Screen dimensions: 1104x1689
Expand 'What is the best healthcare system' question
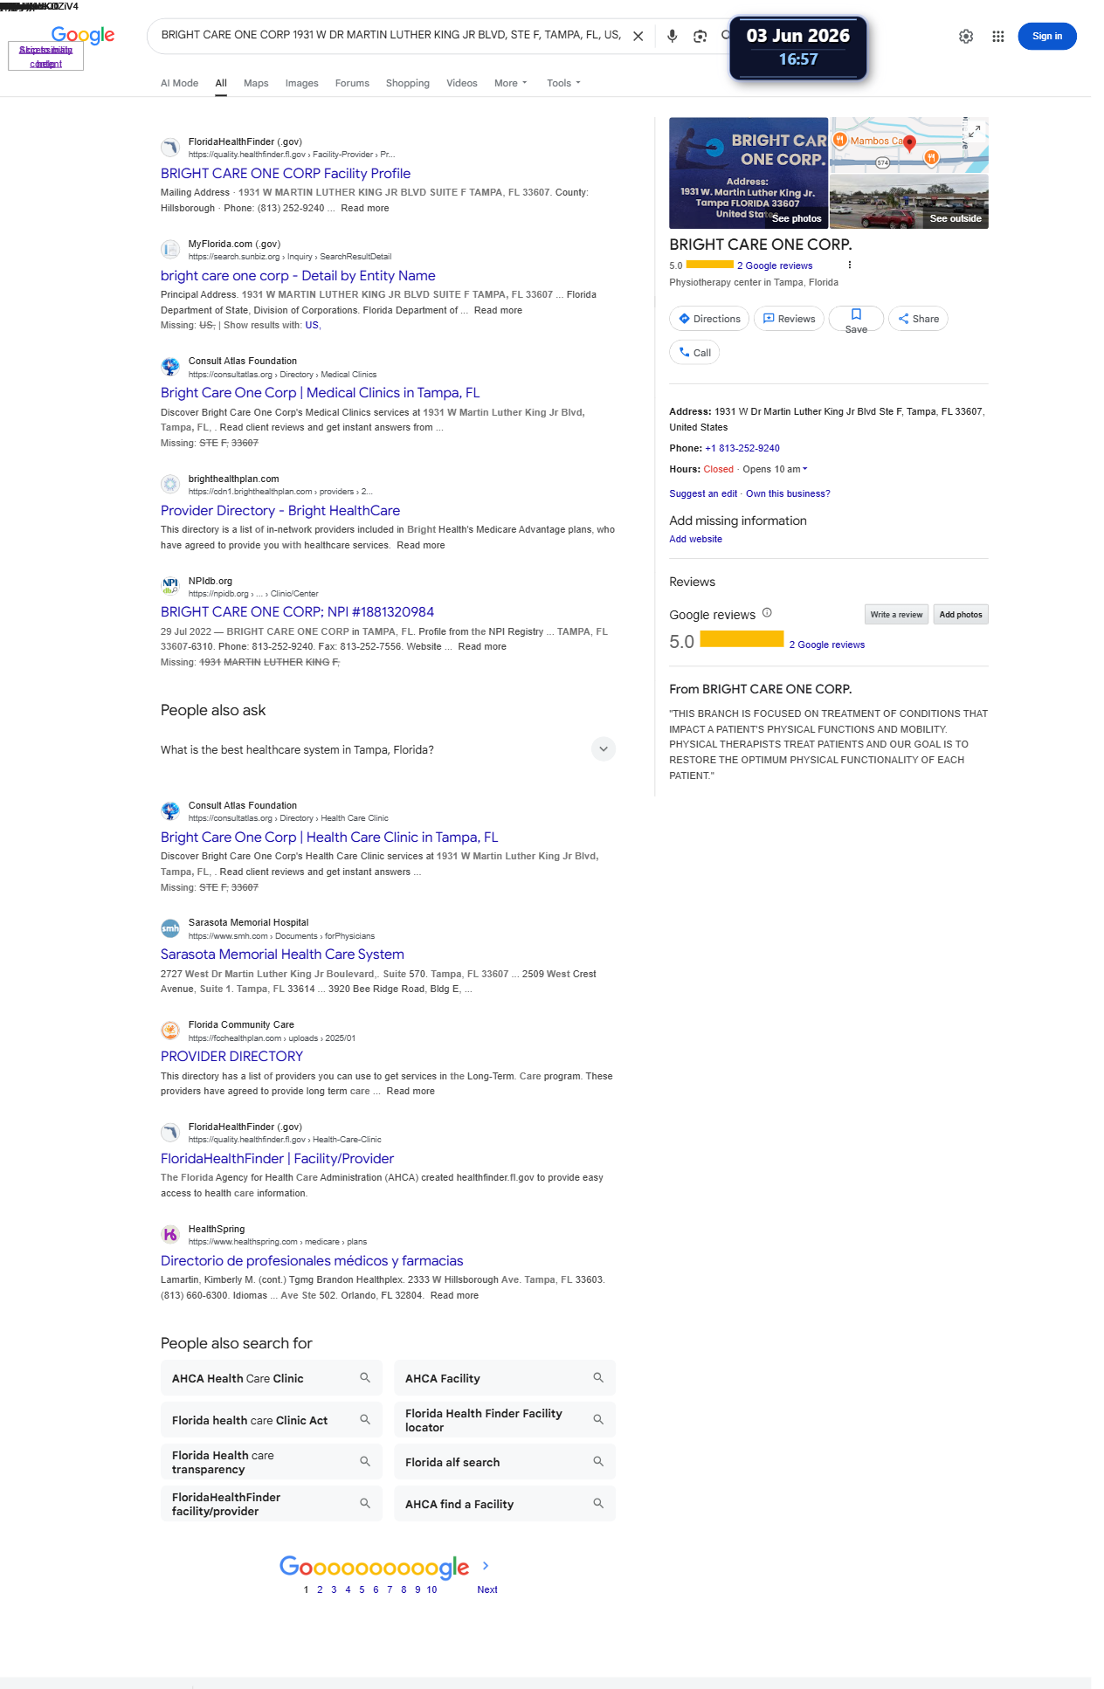(x=388, y=749)
